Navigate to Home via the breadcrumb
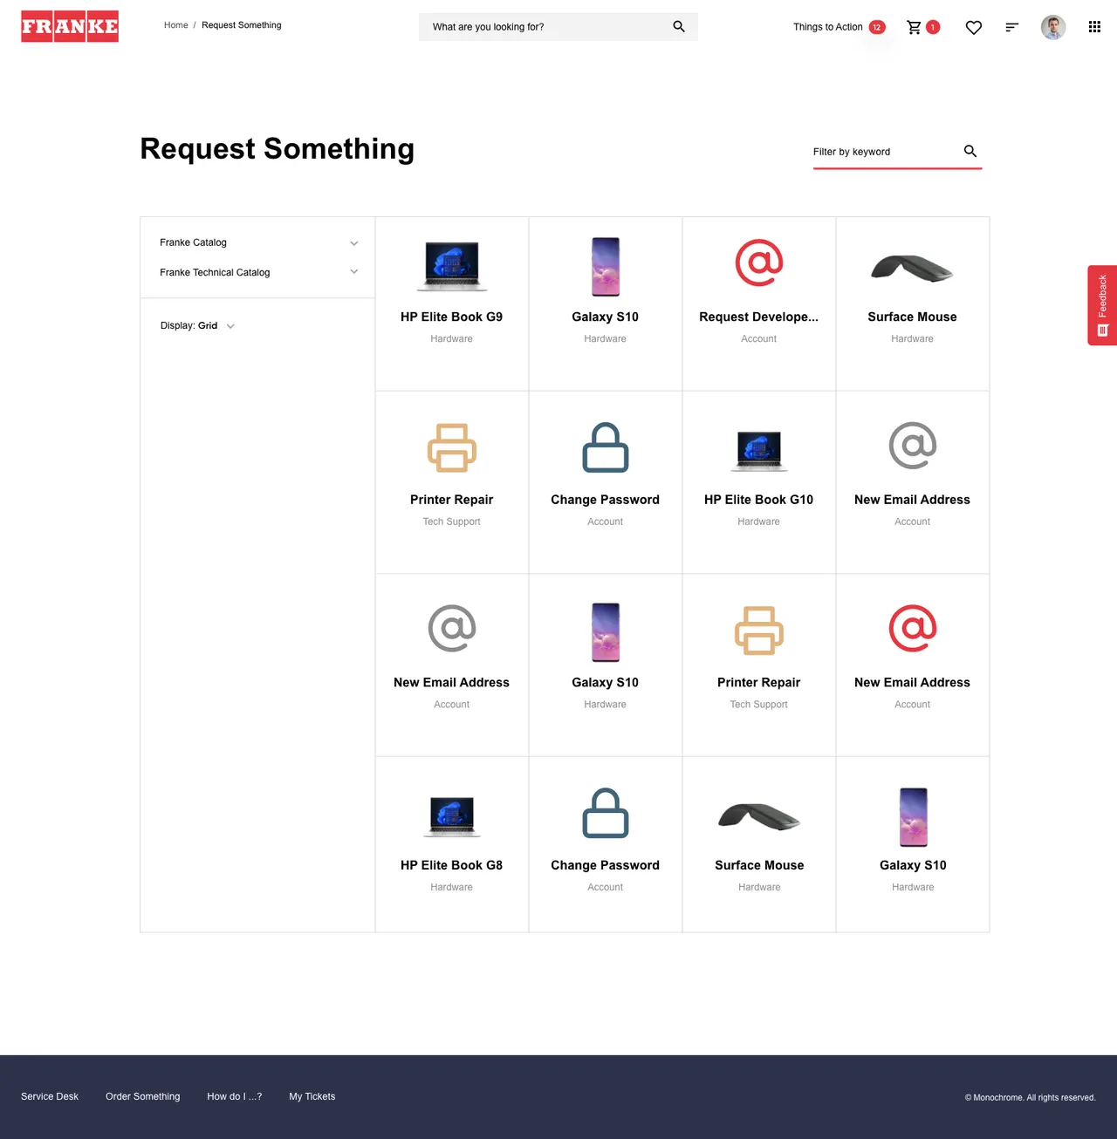 [175, 24]
